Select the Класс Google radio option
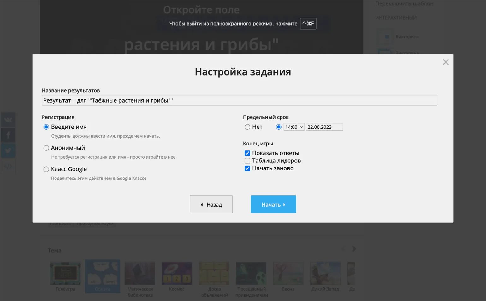 46,169
